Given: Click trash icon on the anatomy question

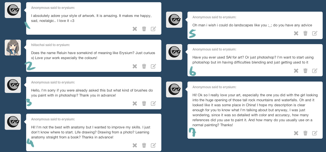Looking at the screenshot, I should tap(144, 145).
